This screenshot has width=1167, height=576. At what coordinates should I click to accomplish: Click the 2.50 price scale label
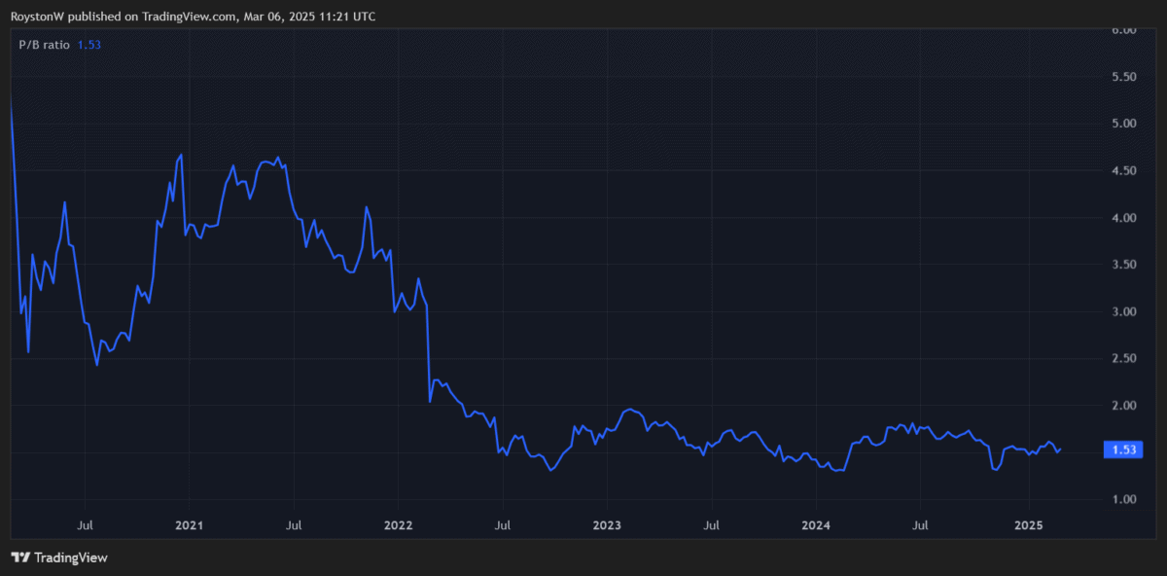click(1124, 359)
